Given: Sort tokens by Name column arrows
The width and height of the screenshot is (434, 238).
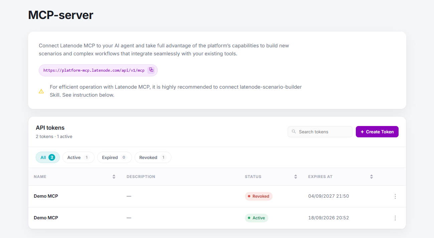Looking at the screenshot, I should (114, 177).
